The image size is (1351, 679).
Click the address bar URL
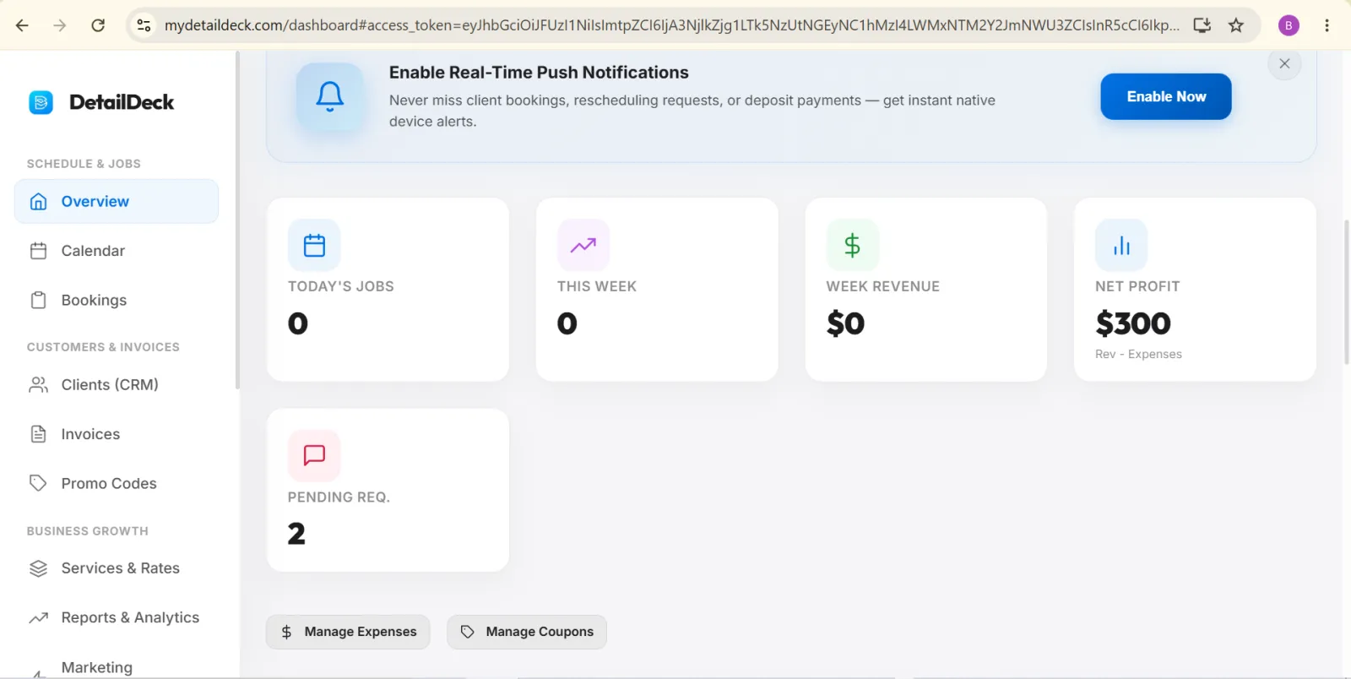click(x=671, y=25)
